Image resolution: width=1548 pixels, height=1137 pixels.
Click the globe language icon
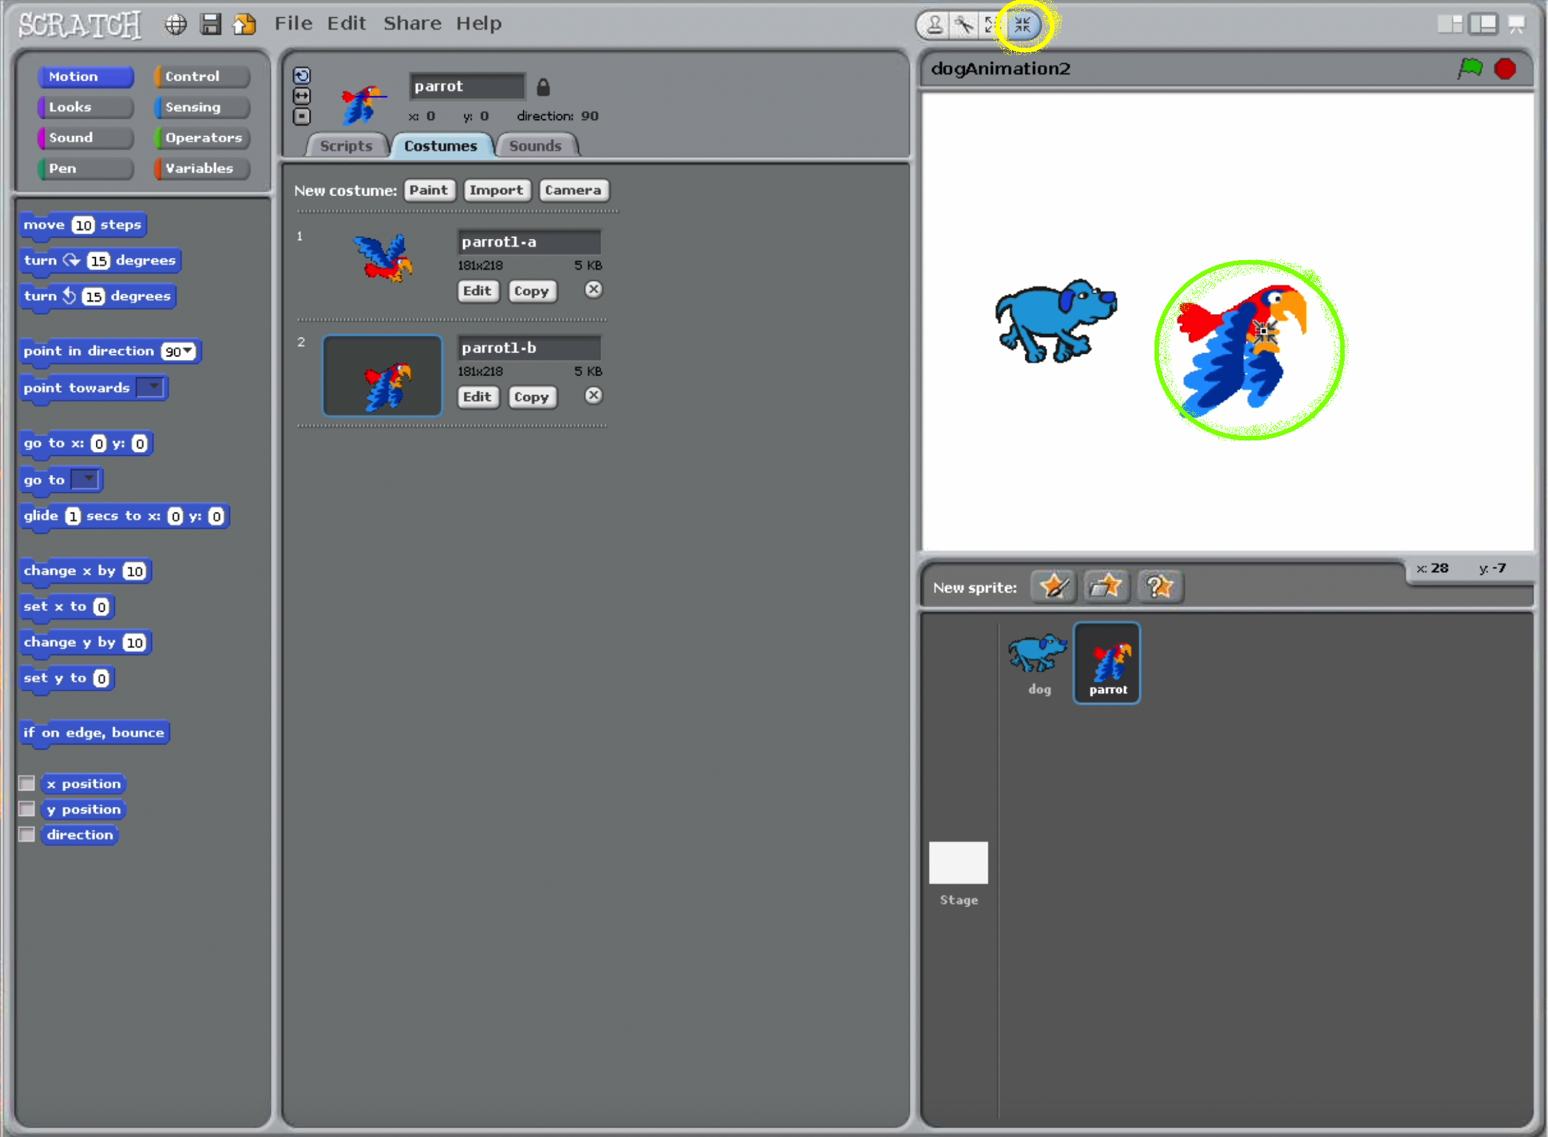(176, 24)
